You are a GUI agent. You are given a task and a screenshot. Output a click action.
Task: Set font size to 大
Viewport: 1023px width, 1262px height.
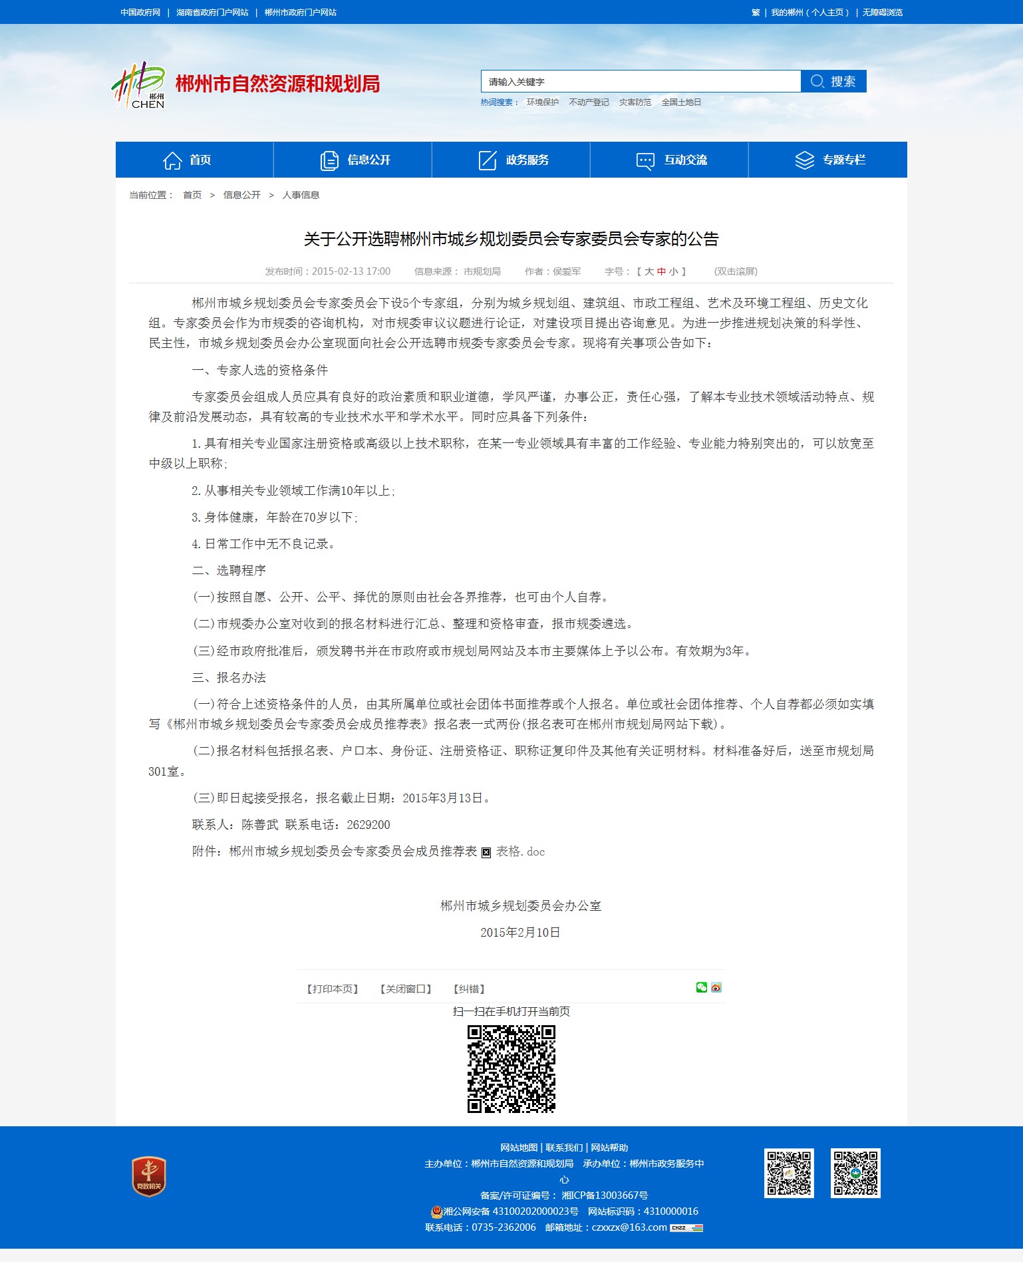pos(649,271)
